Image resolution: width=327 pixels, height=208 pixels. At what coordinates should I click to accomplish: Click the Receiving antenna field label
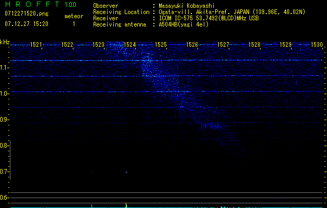point(120,24)
